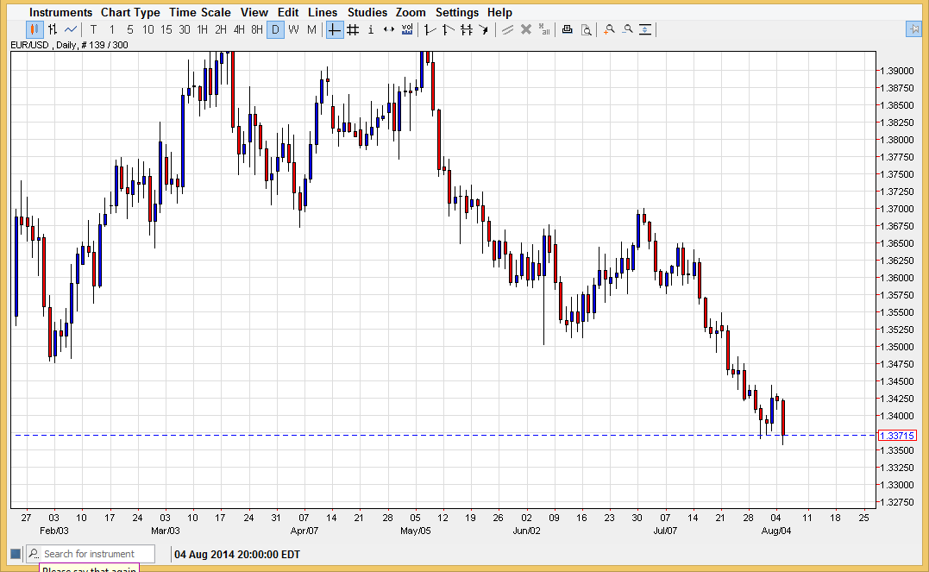Screen dimensions: 929x572
Task: Select the weekly W timeframe button
Action: click(x=293, y=29)
